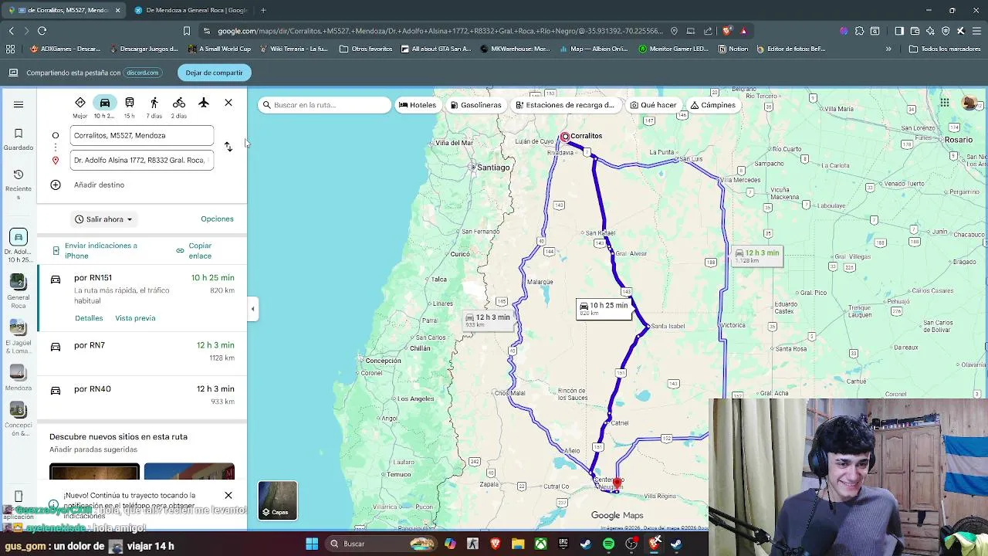Collapse the side panel arrow
This screenshot has height=556, width=988.
(x=252, y=309)
